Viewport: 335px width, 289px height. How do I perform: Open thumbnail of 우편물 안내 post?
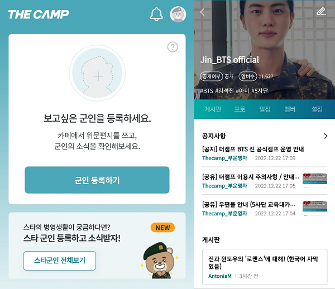pos(315,208)
